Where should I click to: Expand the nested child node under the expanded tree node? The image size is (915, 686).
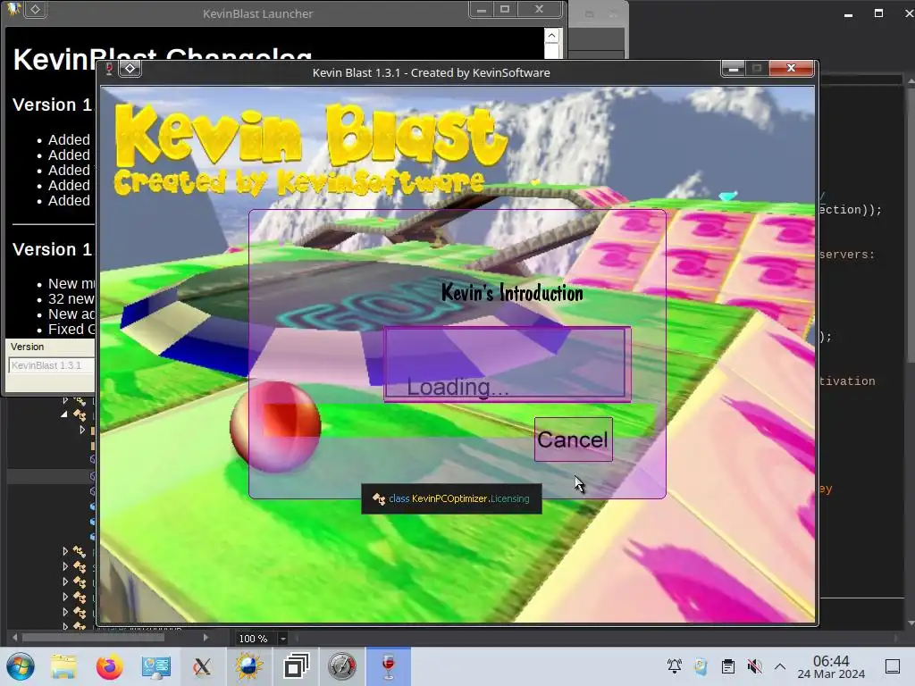click(82, 430)
